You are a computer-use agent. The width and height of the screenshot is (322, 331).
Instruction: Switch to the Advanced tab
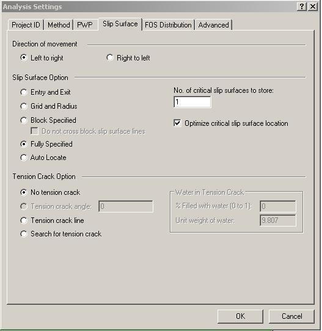213,25
